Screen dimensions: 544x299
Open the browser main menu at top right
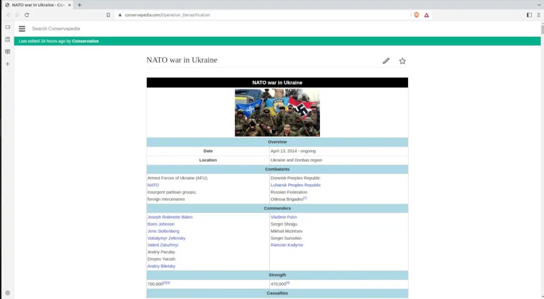tap(539, 15)
